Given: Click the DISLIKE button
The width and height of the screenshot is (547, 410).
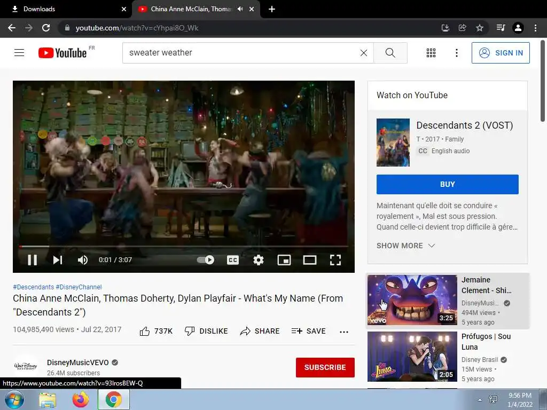Looking at the screenshot, I should [x=206, y=331].
